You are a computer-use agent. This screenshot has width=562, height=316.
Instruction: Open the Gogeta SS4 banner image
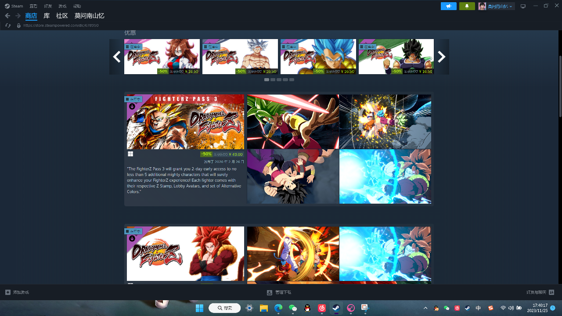[x=185, y=254]
